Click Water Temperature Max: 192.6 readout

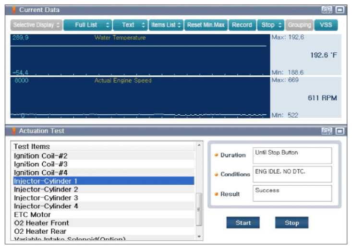[x=288, y=37]
